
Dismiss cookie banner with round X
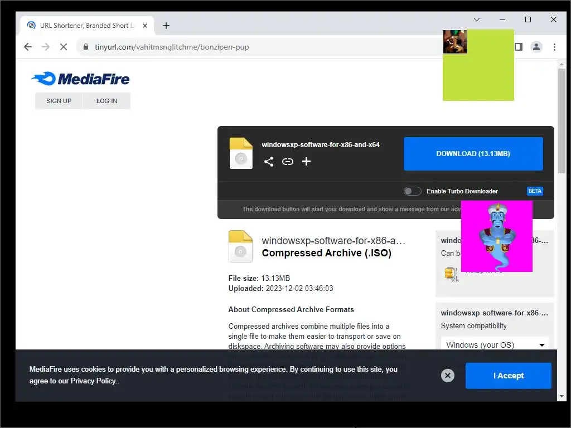pos(448,375)
